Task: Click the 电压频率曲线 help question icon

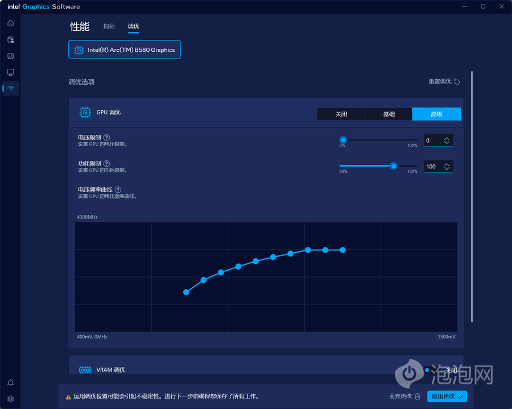Action: pyautogui.click(x=118, y=189)
